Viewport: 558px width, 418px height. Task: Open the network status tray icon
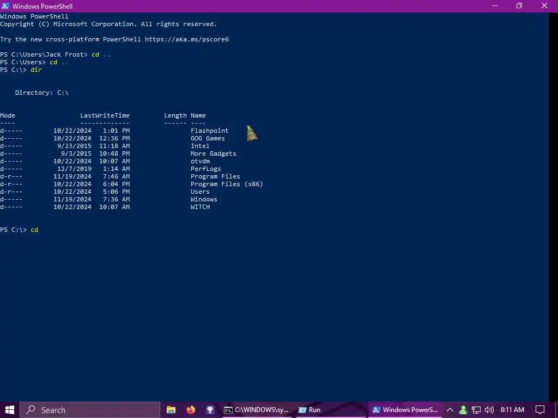476,410
